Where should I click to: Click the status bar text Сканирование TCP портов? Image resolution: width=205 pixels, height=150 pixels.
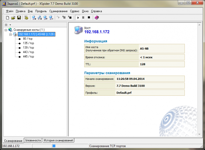point(108,146)
